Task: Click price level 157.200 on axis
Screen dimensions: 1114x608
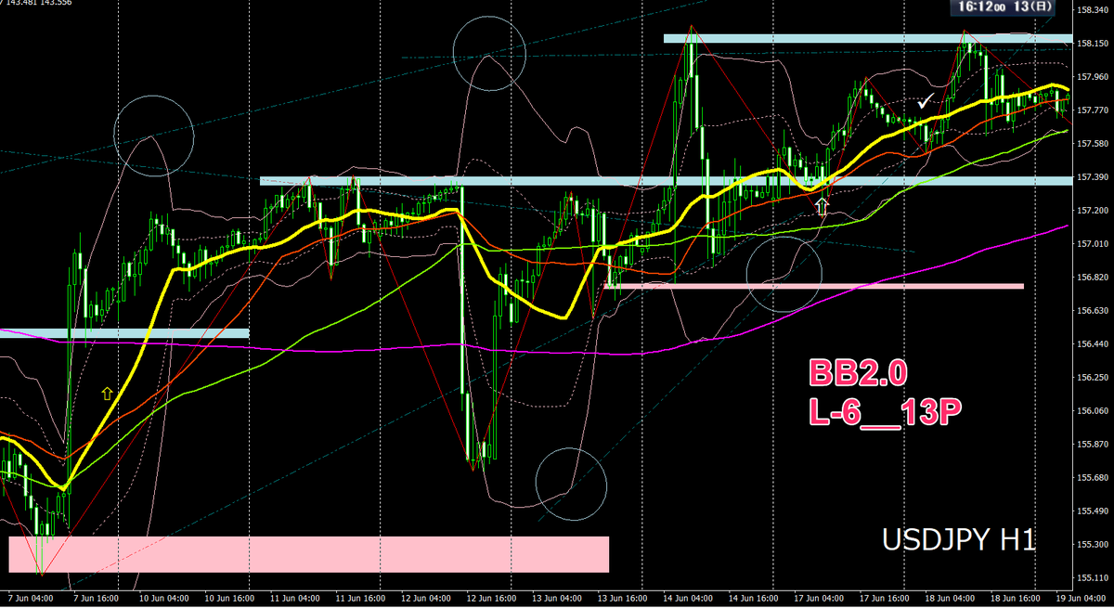Action: [1094, 211]
